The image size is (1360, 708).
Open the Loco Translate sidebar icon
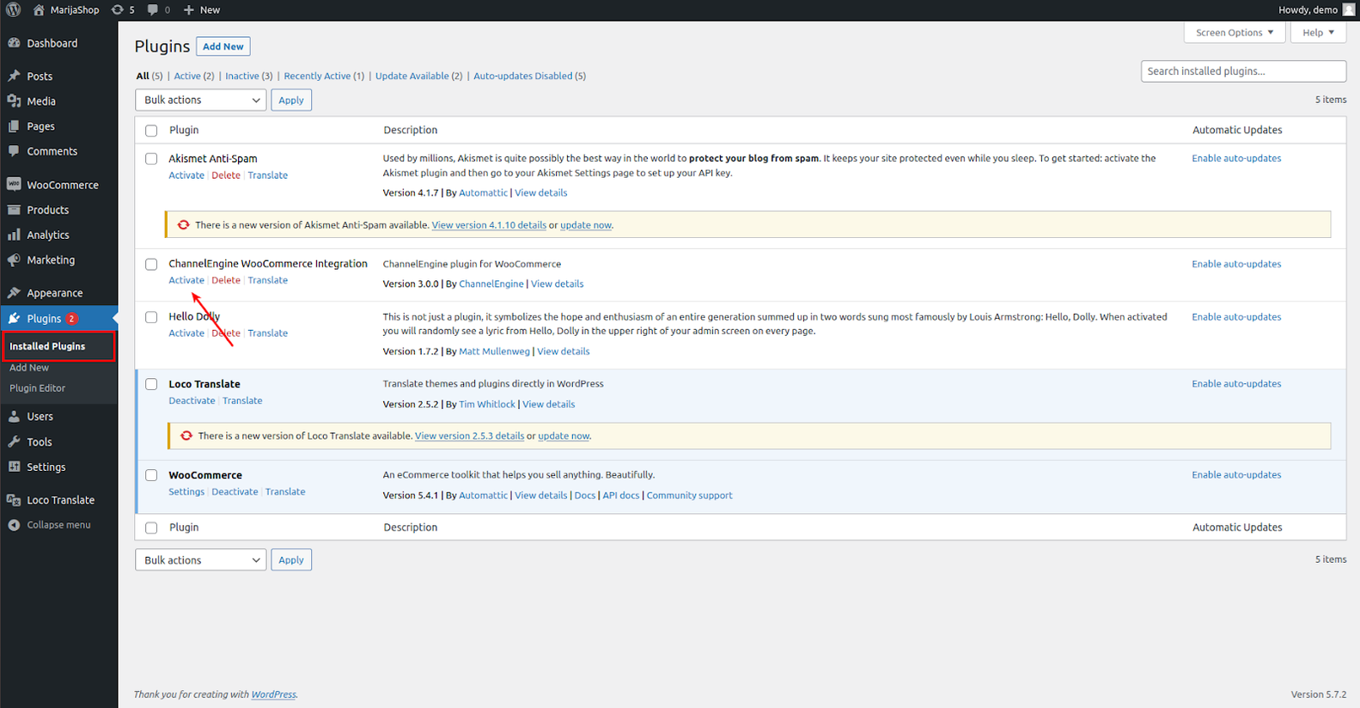(x=14, y=499)
